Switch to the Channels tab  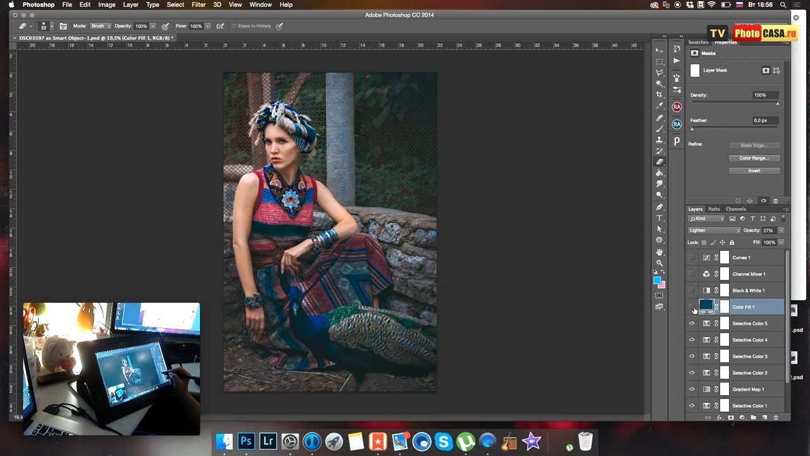click(x=736, y=209)
